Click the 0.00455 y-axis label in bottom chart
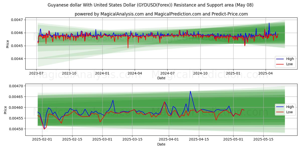Screen dimensions: 301x150 (16, 118)
